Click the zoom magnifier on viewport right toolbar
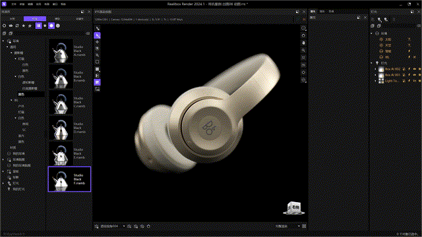The width and height of the screenshot is (422, 237). click(x=303, y=50)
